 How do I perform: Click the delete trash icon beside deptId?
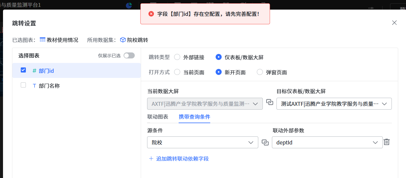pyautogui.click(x=387, y=142)
